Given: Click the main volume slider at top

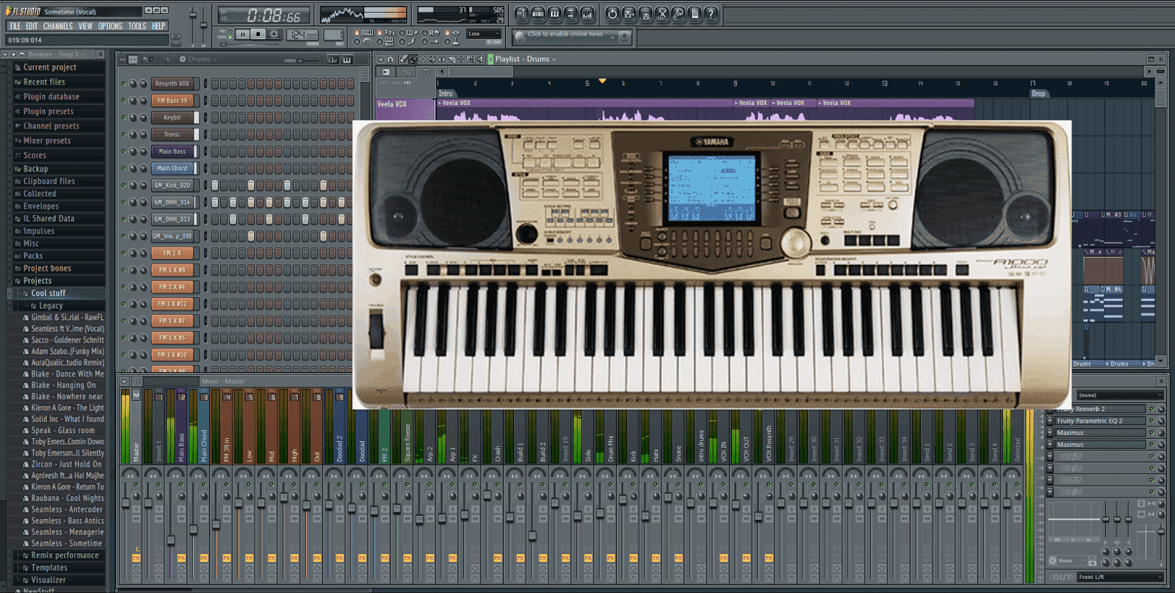Looking at the screenshot, I should (193, 16).
